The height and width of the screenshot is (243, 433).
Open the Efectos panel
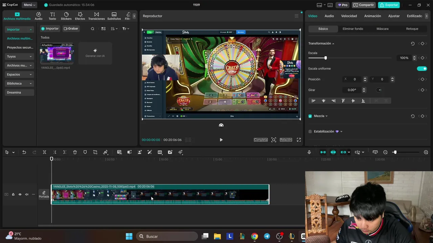[x=80, y=16]
